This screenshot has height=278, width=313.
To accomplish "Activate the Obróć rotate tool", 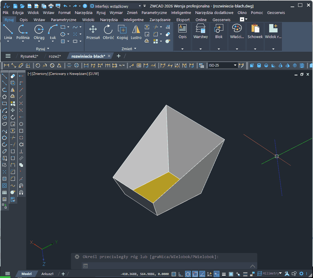I will tap(108, 32).
